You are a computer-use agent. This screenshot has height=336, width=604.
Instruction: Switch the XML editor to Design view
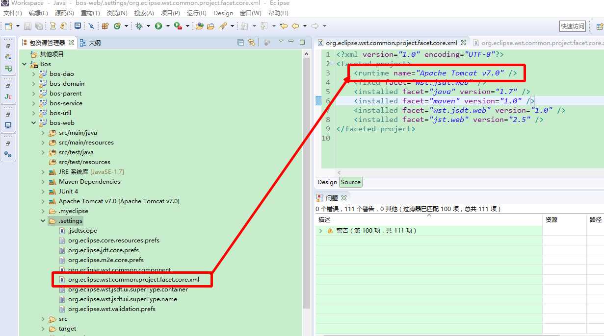pos(327,182)
